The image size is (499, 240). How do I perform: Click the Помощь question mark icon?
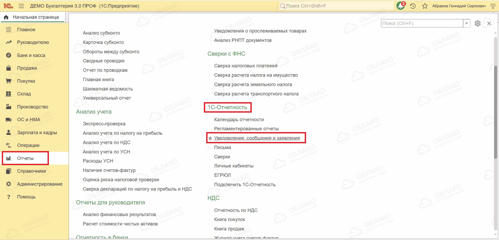click(x=9, y=197)
